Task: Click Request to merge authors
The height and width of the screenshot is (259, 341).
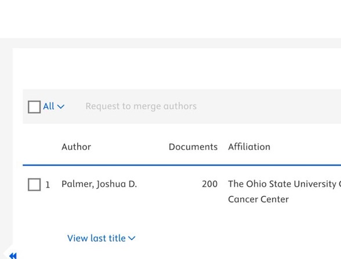Action: pos(141,106)
